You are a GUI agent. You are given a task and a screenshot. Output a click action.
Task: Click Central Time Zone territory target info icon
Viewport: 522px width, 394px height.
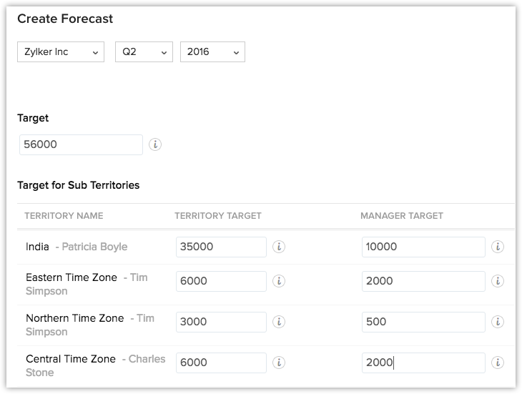tap(279, 363)
